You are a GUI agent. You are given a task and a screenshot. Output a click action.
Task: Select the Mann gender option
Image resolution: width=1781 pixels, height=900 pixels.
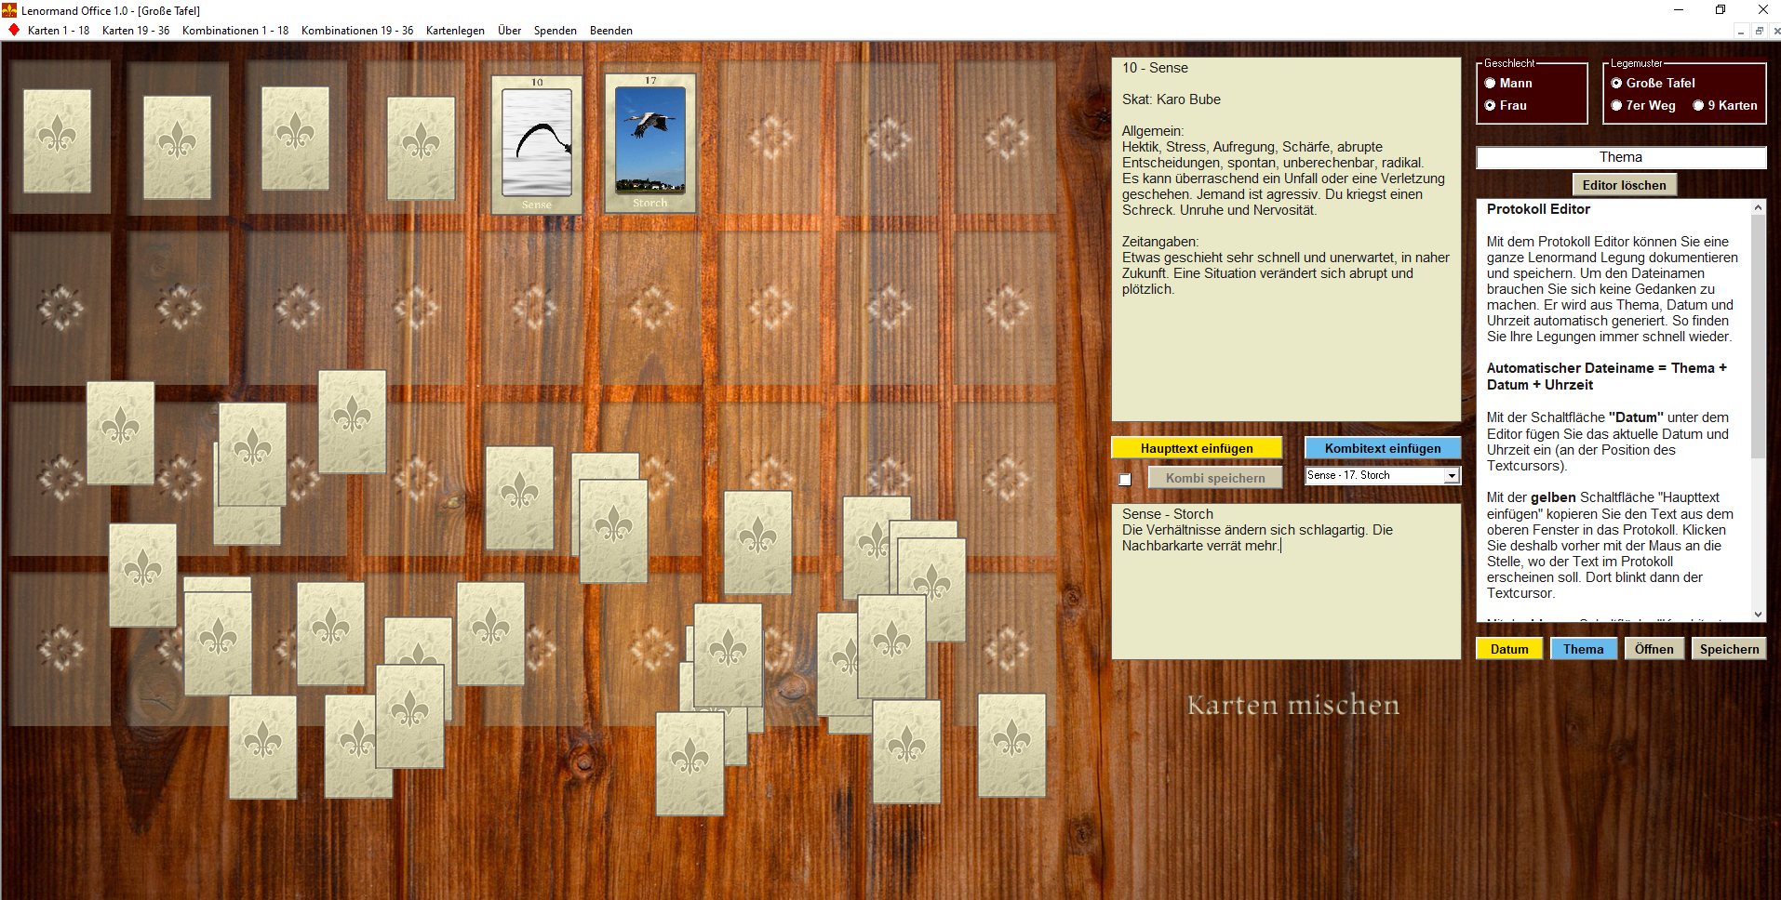click(1491, 83)
